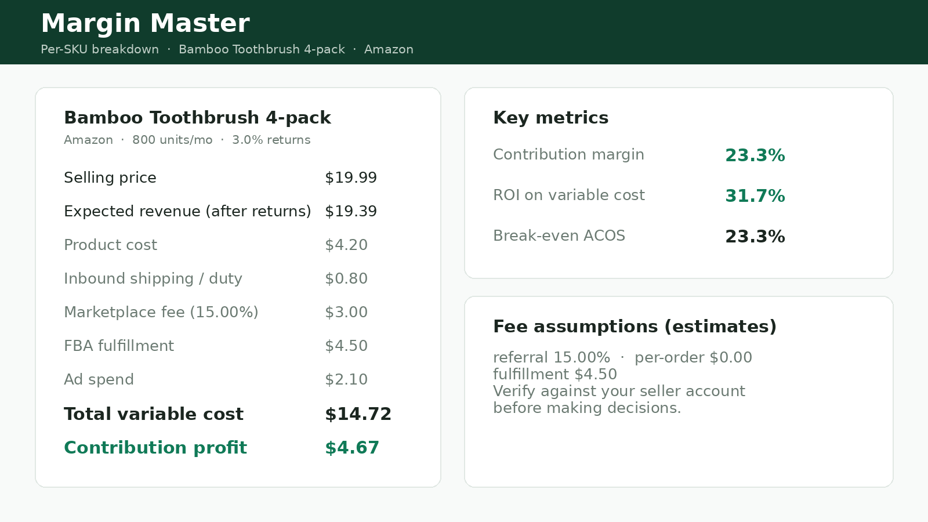Click the Ad spend value $2.10
Viewport: 928px width, 522px height.
346,379
